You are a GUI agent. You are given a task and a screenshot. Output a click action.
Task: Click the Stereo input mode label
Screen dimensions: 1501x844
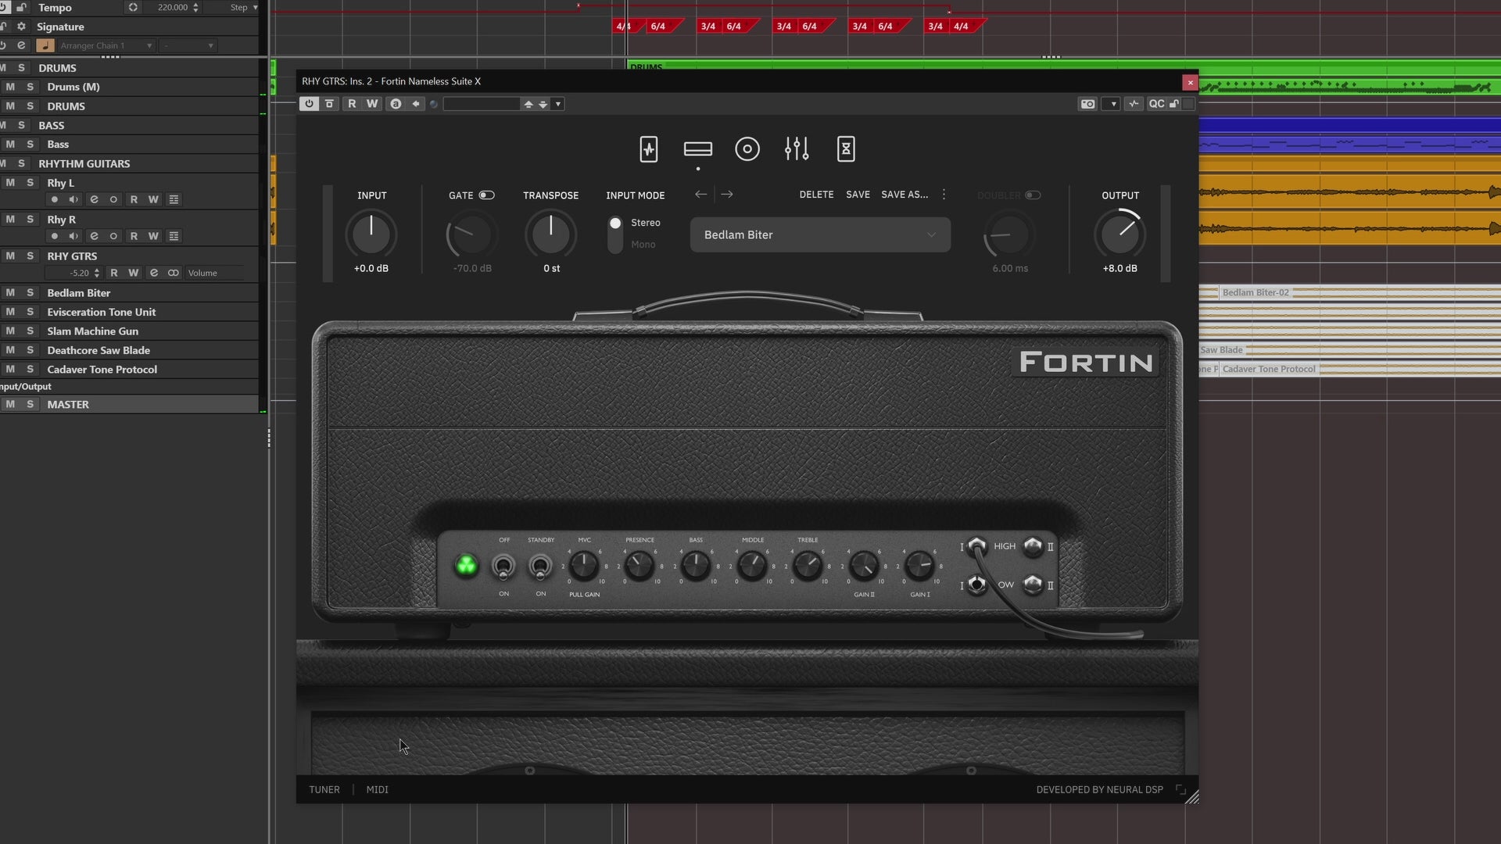click(x=646, y=223)
